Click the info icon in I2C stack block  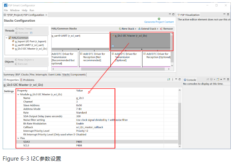point(113,46)
